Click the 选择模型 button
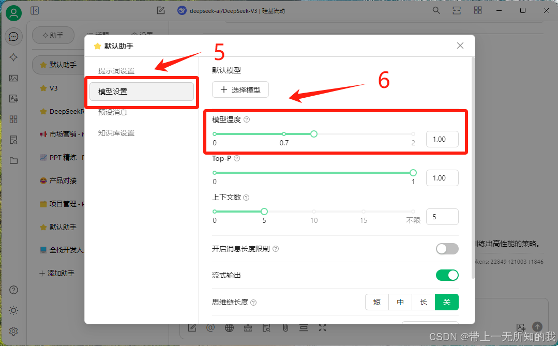The height and width of the screenshot is (346, 558). 240,89
